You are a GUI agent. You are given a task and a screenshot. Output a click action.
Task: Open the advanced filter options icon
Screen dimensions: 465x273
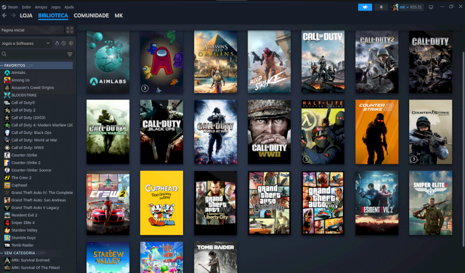(70, 54)
